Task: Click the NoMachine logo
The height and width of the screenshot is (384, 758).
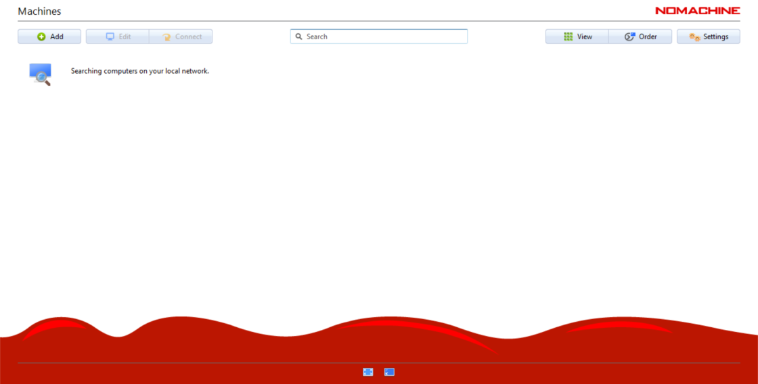Action: pyautogui.click(x=698, y=11)
